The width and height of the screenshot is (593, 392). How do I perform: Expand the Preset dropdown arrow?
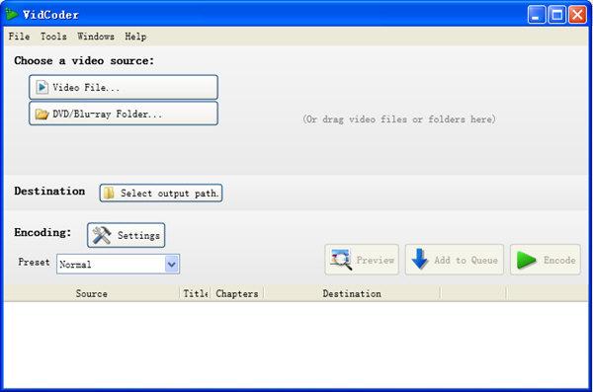click(x=172, y=264)
